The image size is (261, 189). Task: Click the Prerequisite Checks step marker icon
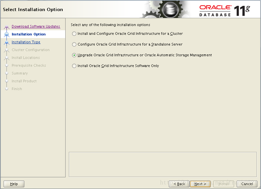pyautogui.click(x=7, y=65)
